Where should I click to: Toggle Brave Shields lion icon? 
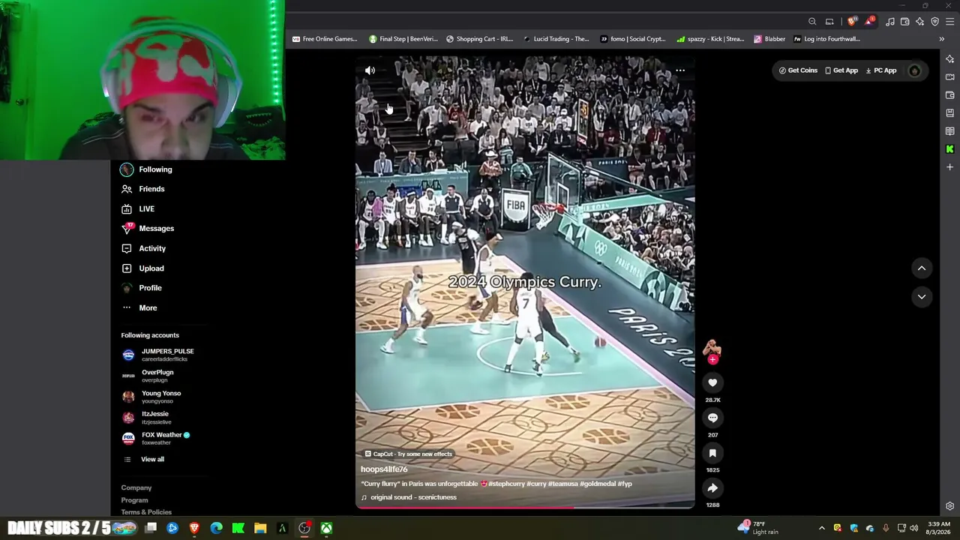pyautogui.click(x=851, y=22)
